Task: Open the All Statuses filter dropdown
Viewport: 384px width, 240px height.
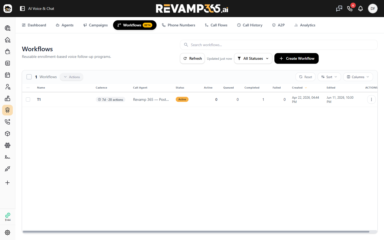Action: [x=253, y=58]
